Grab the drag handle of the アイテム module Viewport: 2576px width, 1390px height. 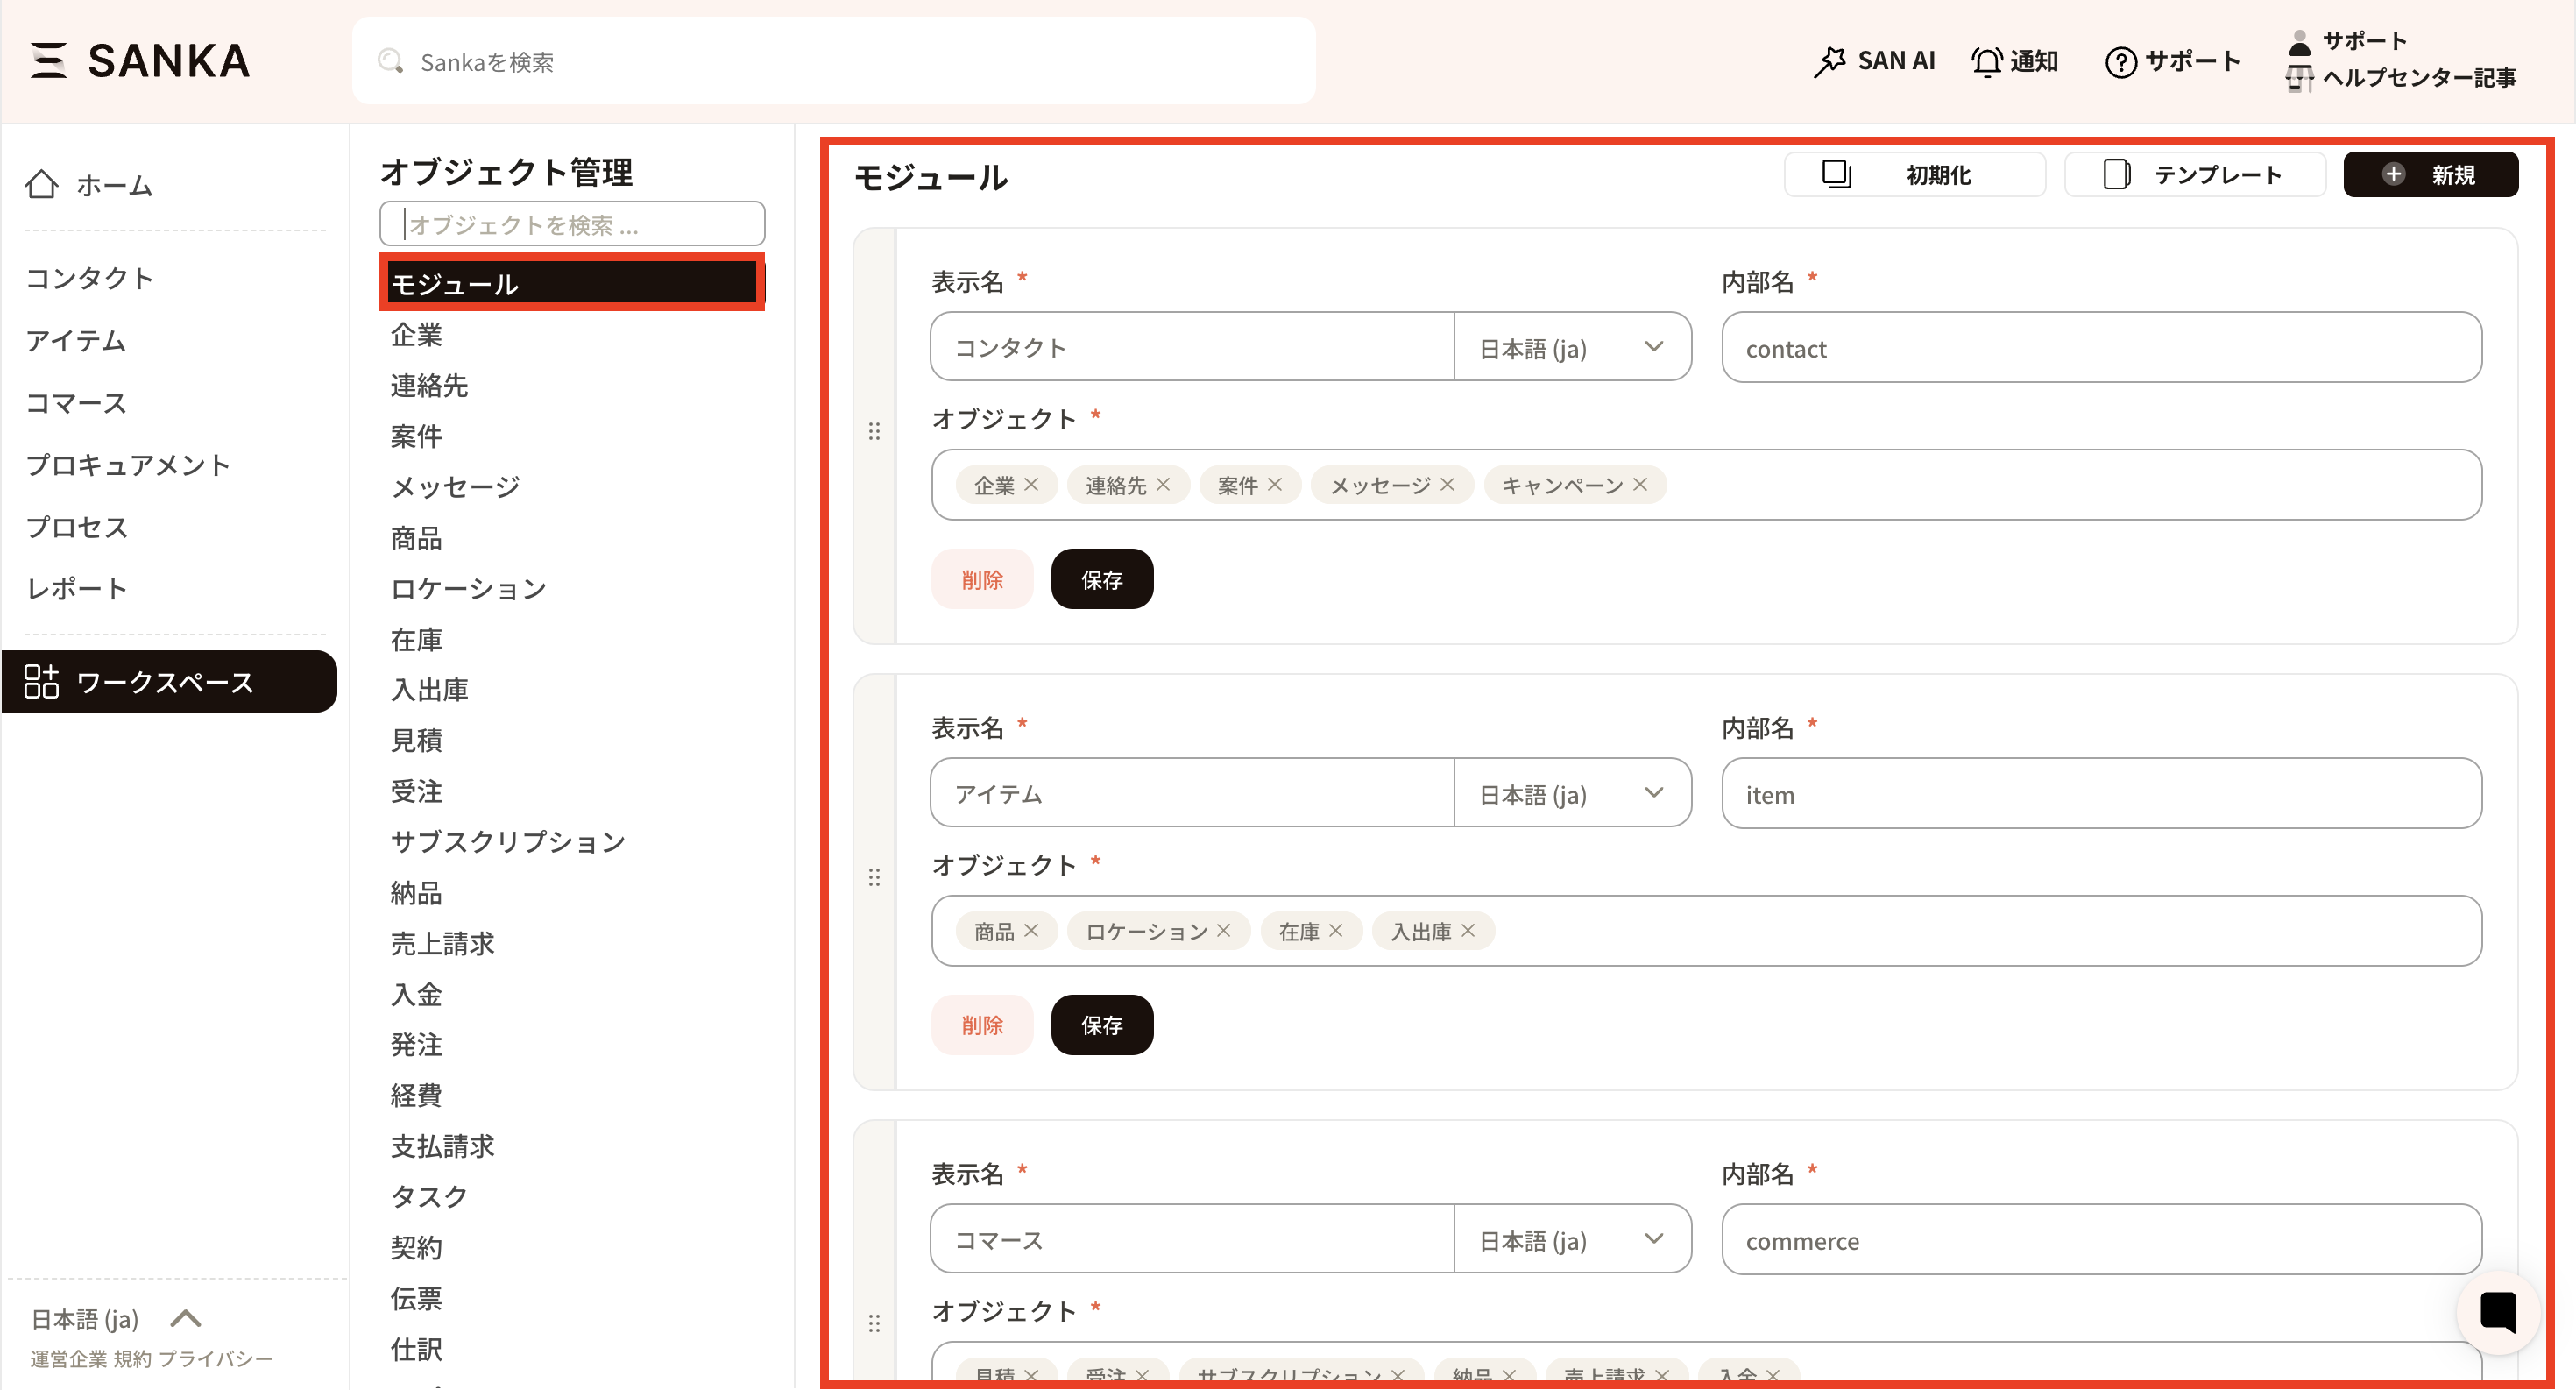(x=874, y=877)
